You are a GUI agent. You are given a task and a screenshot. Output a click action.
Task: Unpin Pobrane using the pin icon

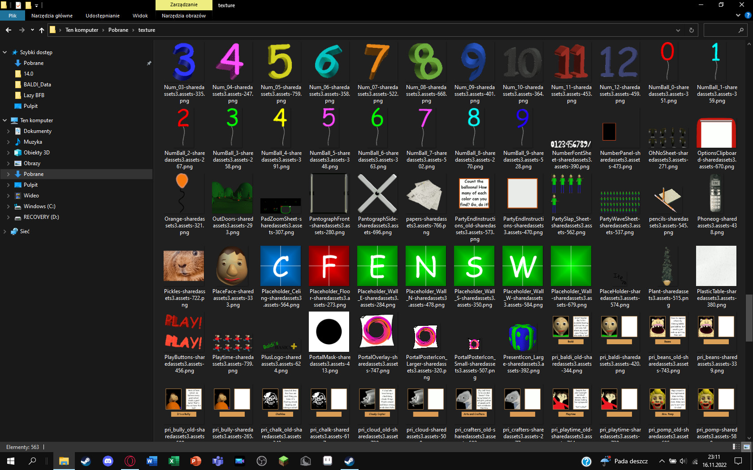pyautogui.click(x=149, y=63)
